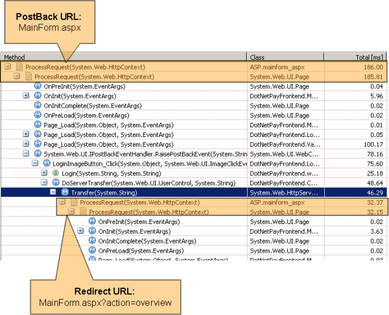Expand the OnInit node with 5.96 ms
This screenshot has height=315, width=389.
click(26, 95)
